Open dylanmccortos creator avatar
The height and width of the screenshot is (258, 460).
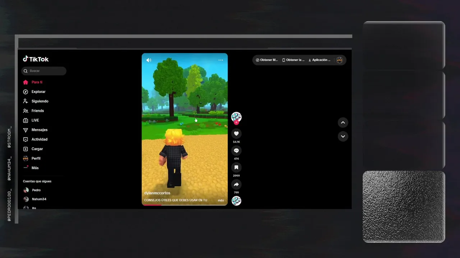tap(236, 117)
